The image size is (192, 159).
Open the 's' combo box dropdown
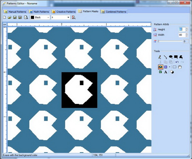(68, 17)
